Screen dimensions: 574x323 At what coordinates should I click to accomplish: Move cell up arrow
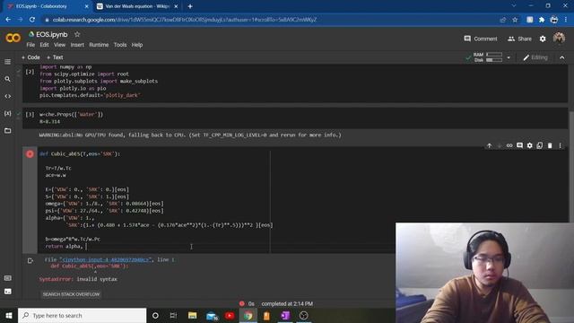click(x=489, y=145)
